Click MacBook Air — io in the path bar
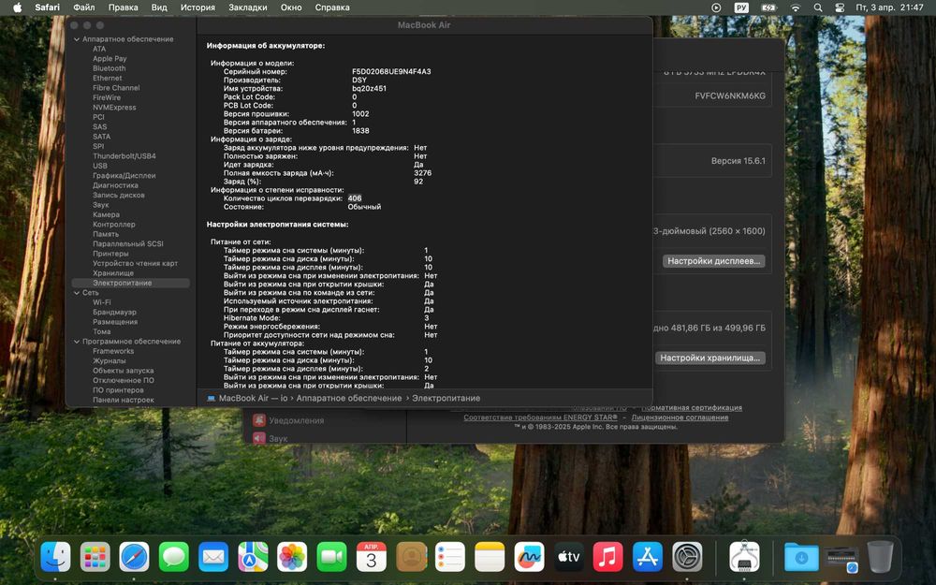This screenshot has width=936, height=585. [x=253, y=398]
